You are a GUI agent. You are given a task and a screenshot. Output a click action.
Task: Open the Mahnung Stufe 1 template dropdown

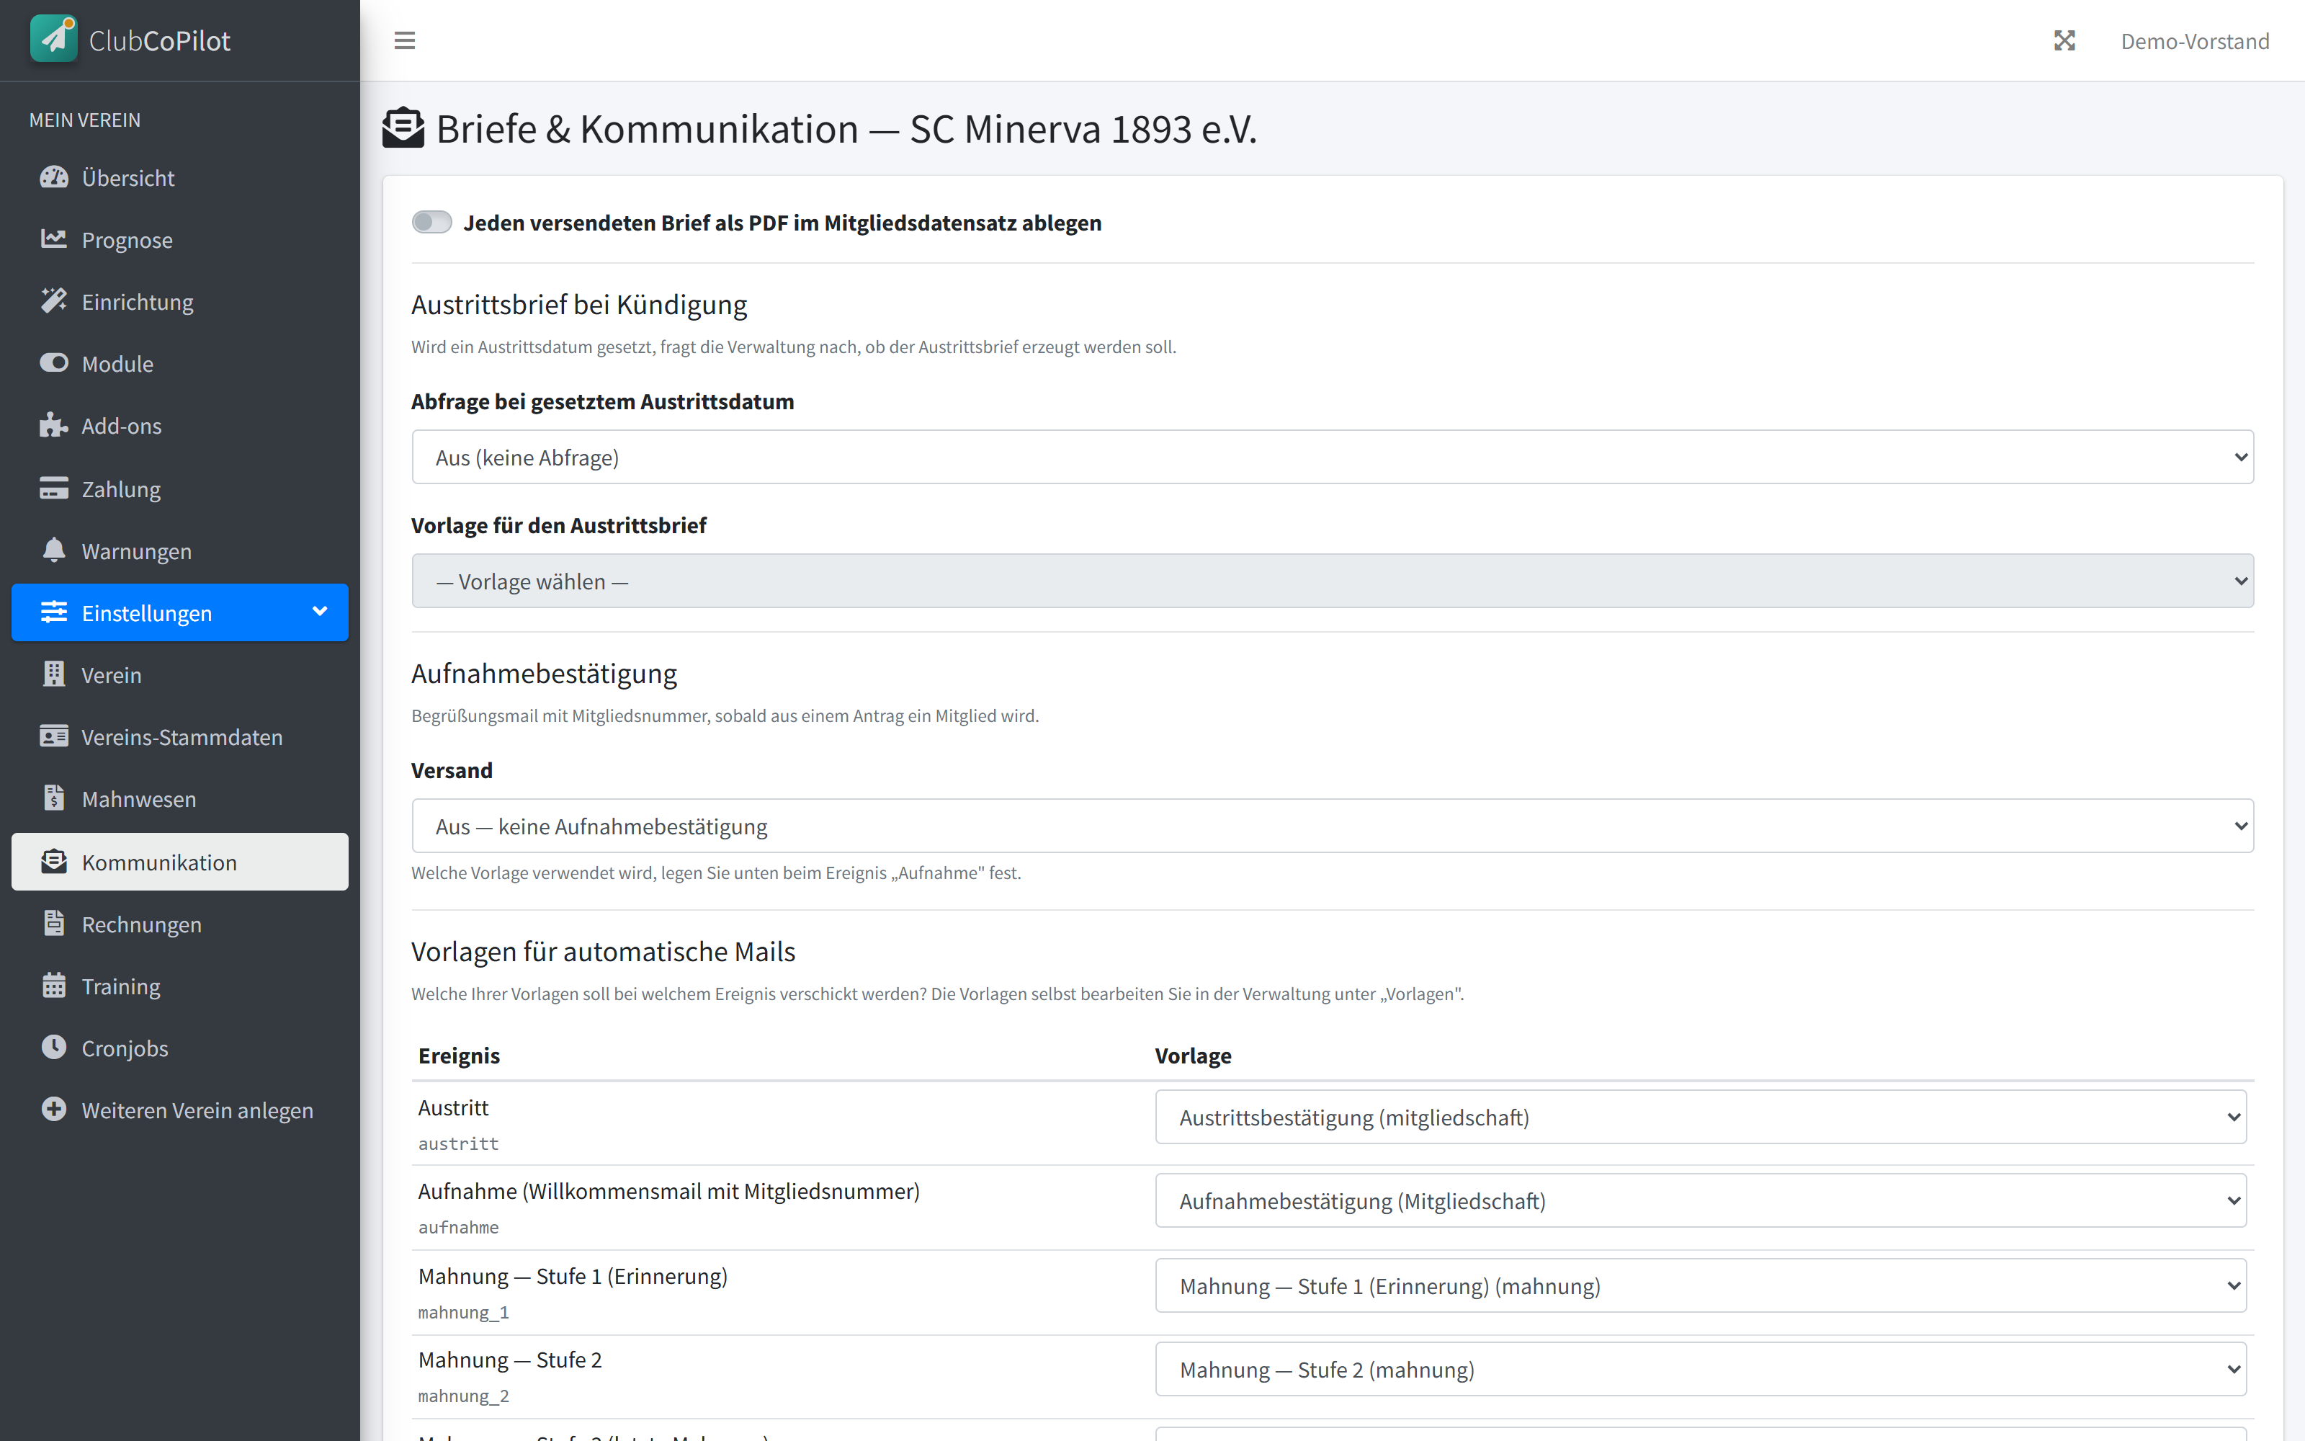pyautogui.click(x=1700, y=1285)
